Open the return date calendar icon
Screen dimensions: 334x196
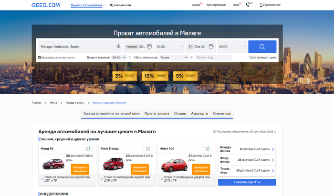pos(210,47)
